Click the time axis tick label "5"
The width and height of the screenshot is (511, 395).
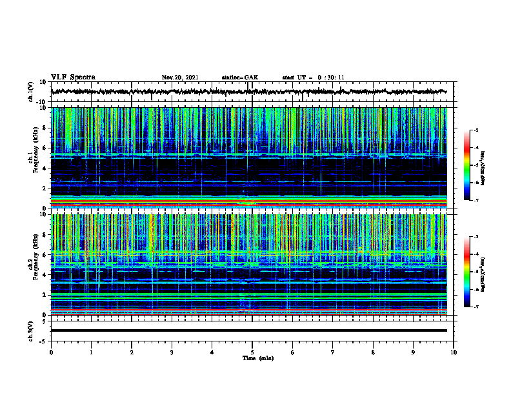click(252, 352)
